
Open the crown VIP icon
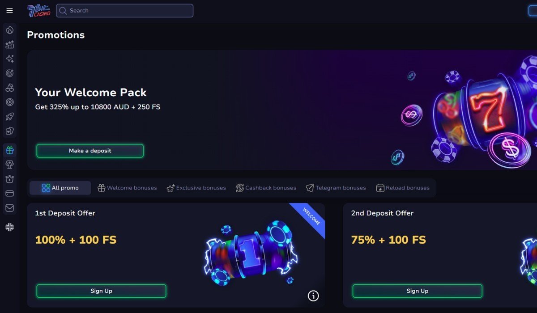tap(9, 179)
